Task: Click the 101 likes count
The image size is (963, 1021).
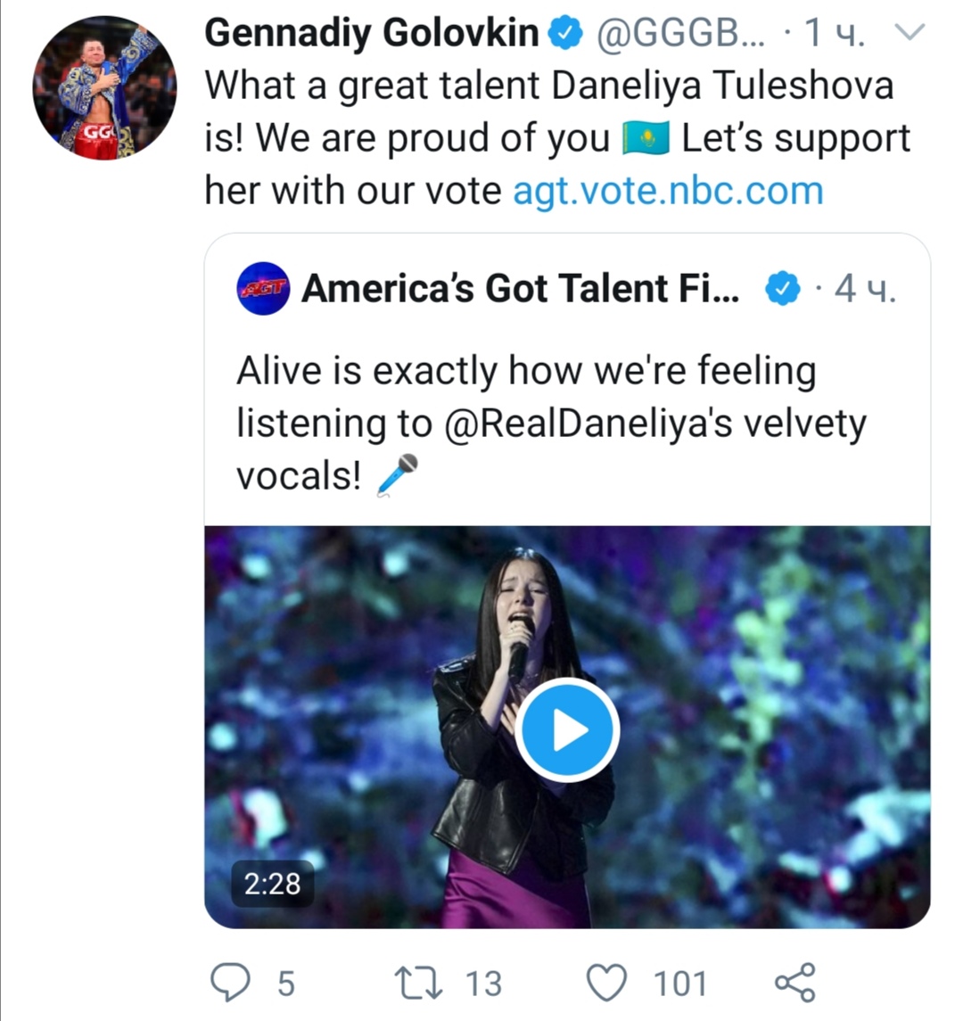Action: pyautogui.click(x=680, y=983)
